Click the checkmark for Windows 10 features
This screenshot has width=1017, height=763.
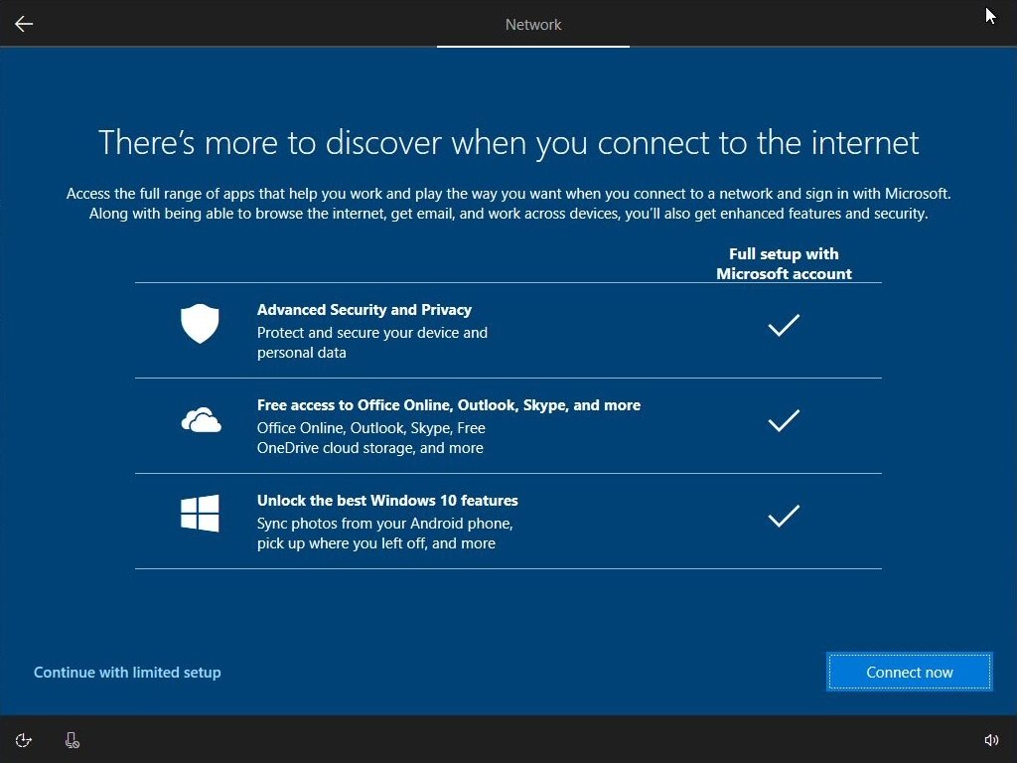coord(784,516)
